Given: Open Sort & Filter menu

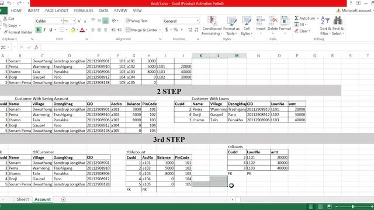Looking at the screenshot, I should (325, 26).
